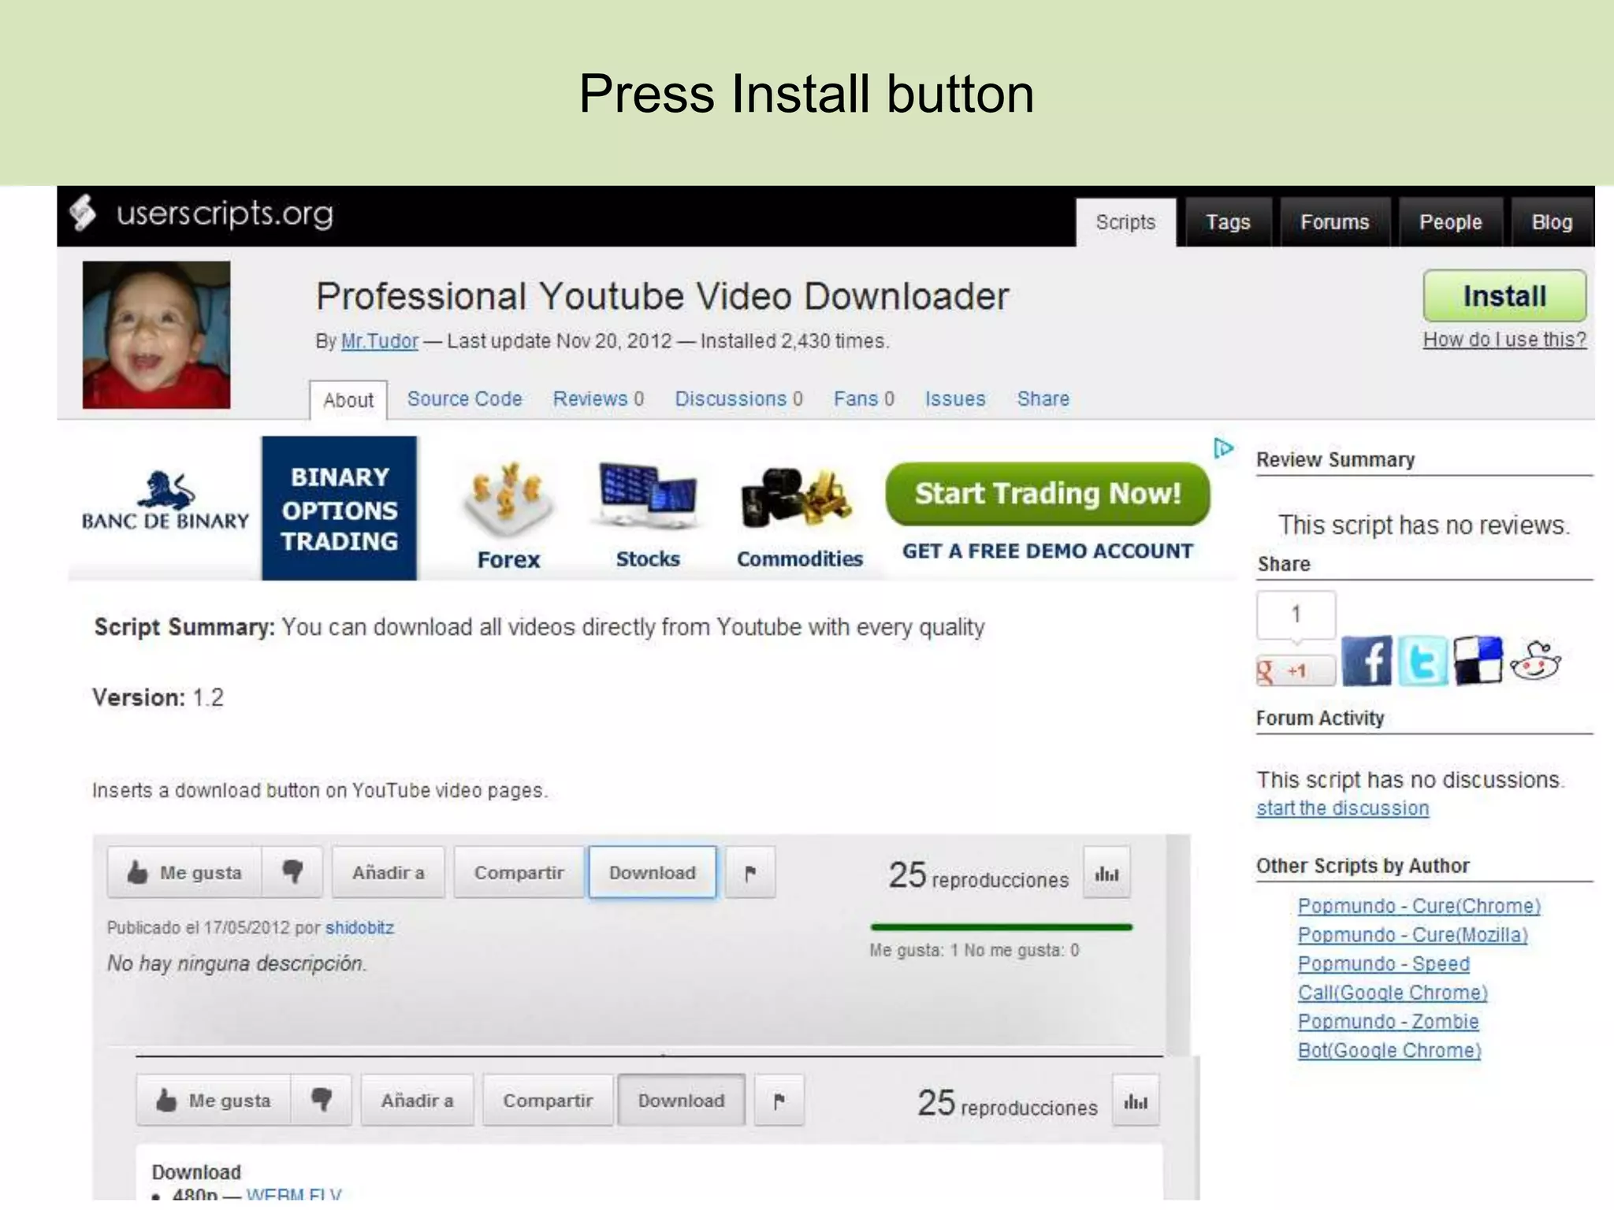
Task: Open the Issues tab
Action: click(955, 399)
